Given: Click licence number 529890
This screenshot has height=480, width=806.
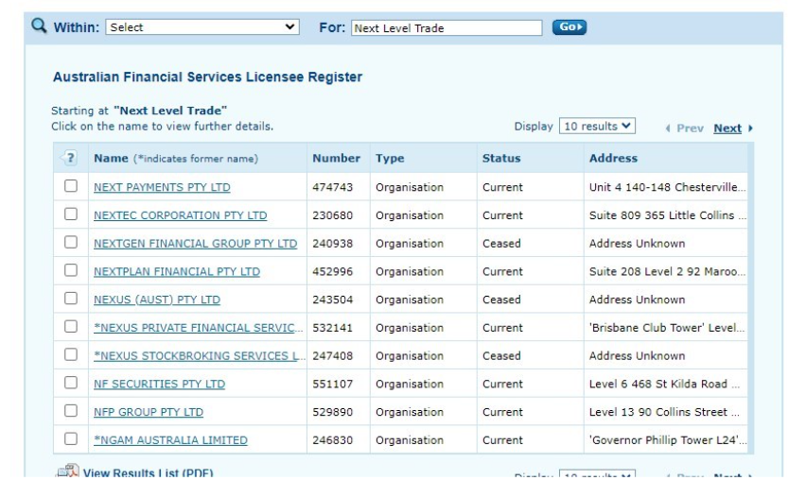Looking at the screenshot, I should coord(333,412).
